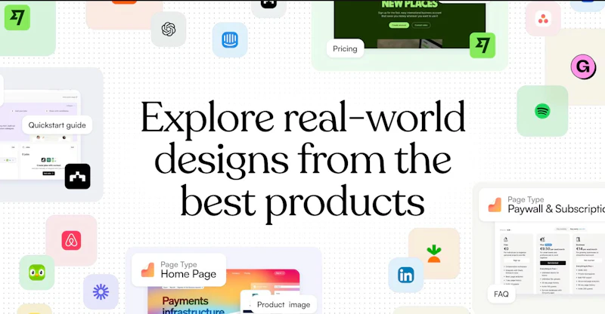
Task: Click the Pricing label tag
Action: pyautogui.click(x=346, y=48)
